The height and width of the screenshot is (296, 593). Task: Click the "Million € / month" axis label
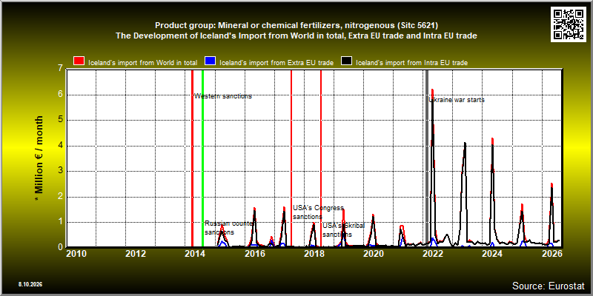[39, 158]
